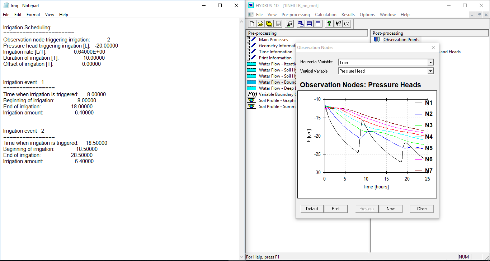This screenshot has width=490, height=261.
Task: Click the Soil Profile - Summary icon
Action: click(x=252, y=106)
